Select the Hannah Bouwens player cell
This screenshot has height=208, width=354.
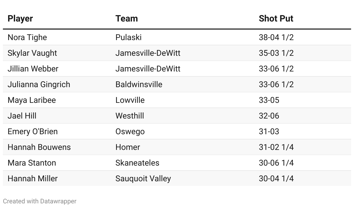click(39, 147)
